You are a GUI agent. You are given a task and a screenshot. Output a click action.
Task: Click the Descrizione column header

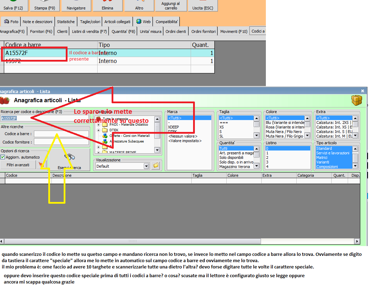click(121, 175)
